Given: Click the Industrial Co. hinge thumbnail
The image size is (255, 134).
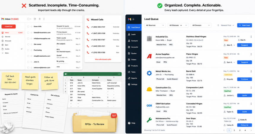Looking at the screenshot, I should (149, 39).
